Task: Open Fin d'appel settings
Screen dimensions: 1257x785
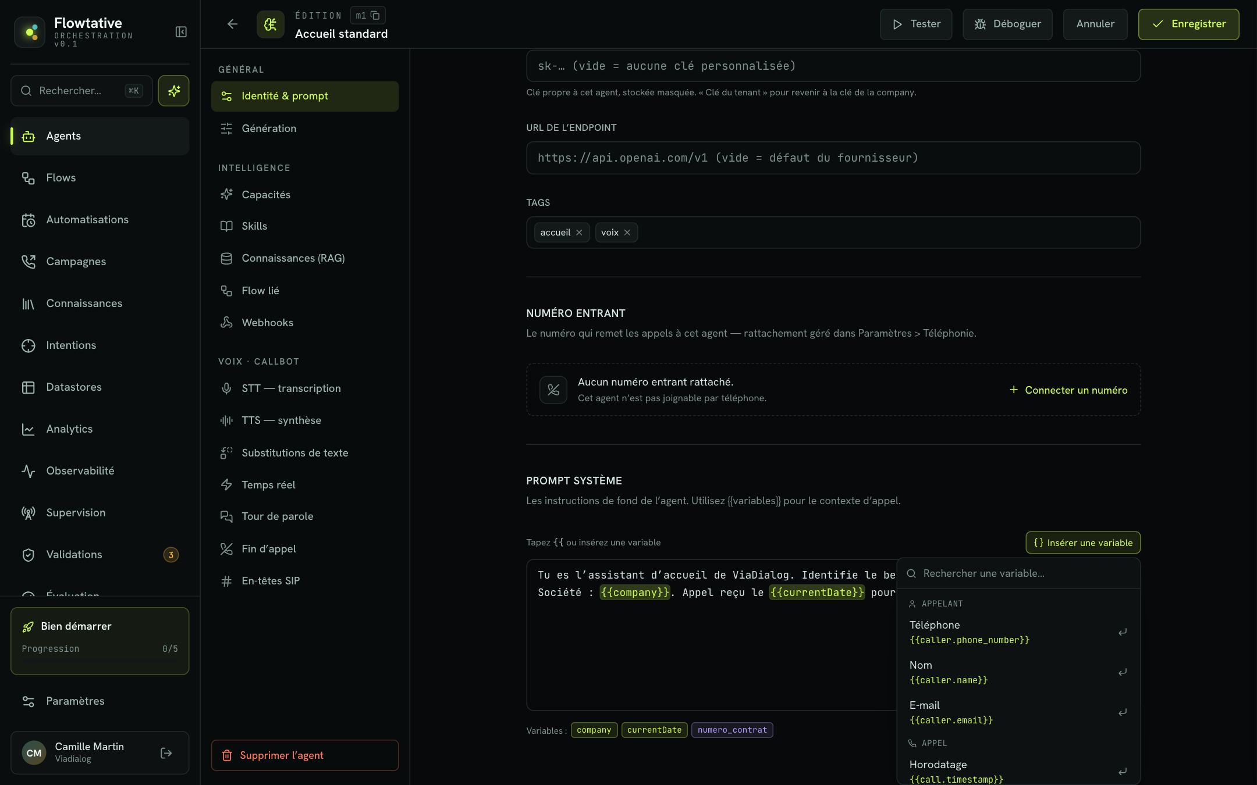Action: pyautogui.click(x=305, y=549)
